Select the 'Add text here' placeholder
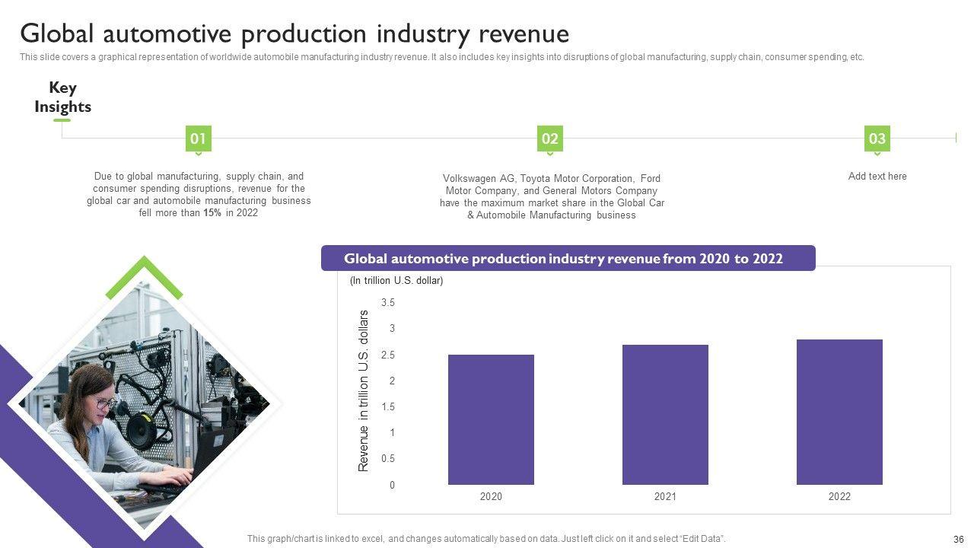 pyautogui.click(x=877, y=176)
